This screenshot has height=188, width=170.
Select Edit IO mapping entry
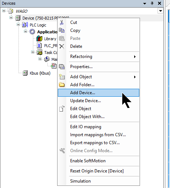[x=98, y=127]
